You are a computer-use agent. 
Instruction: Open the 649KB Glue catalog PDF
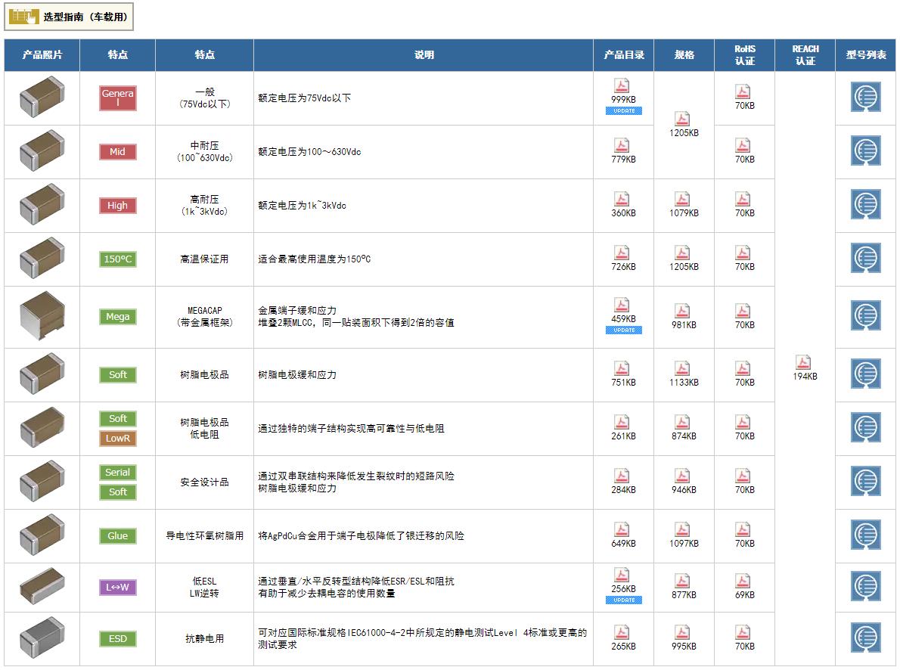(x=622, y=529)
